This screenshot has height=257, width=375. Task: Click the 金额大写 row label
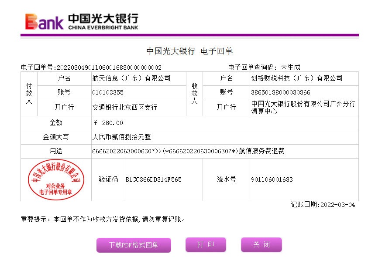(x=56, y=137)
